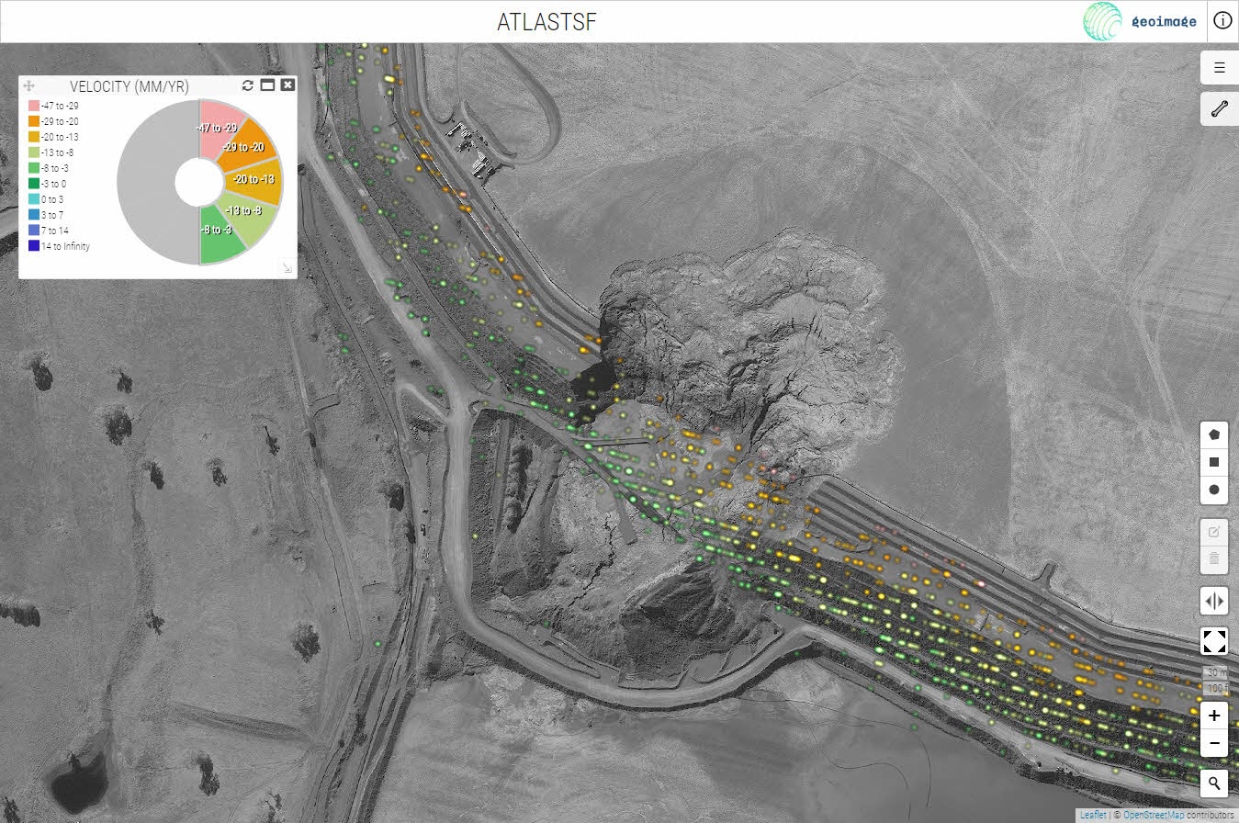
Task: Close the Velocity chart panel
Action: (287, 85)
